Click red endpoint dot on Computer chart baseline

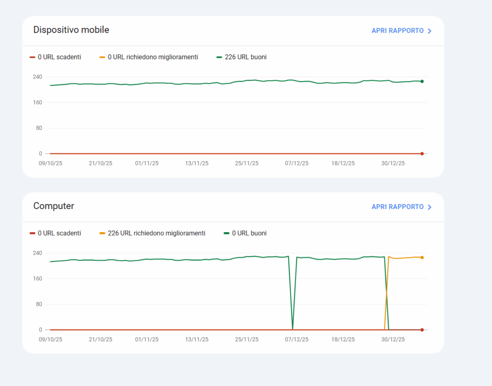pyautogui.click(x=422, y=330)
